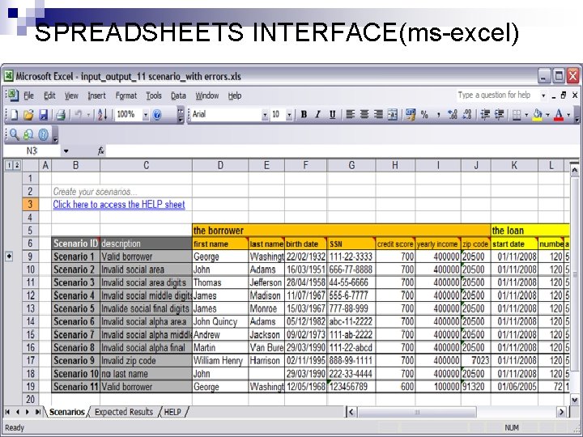Open the help question dropdown arrow
The image size is (583, 437).
click(543, 95)
